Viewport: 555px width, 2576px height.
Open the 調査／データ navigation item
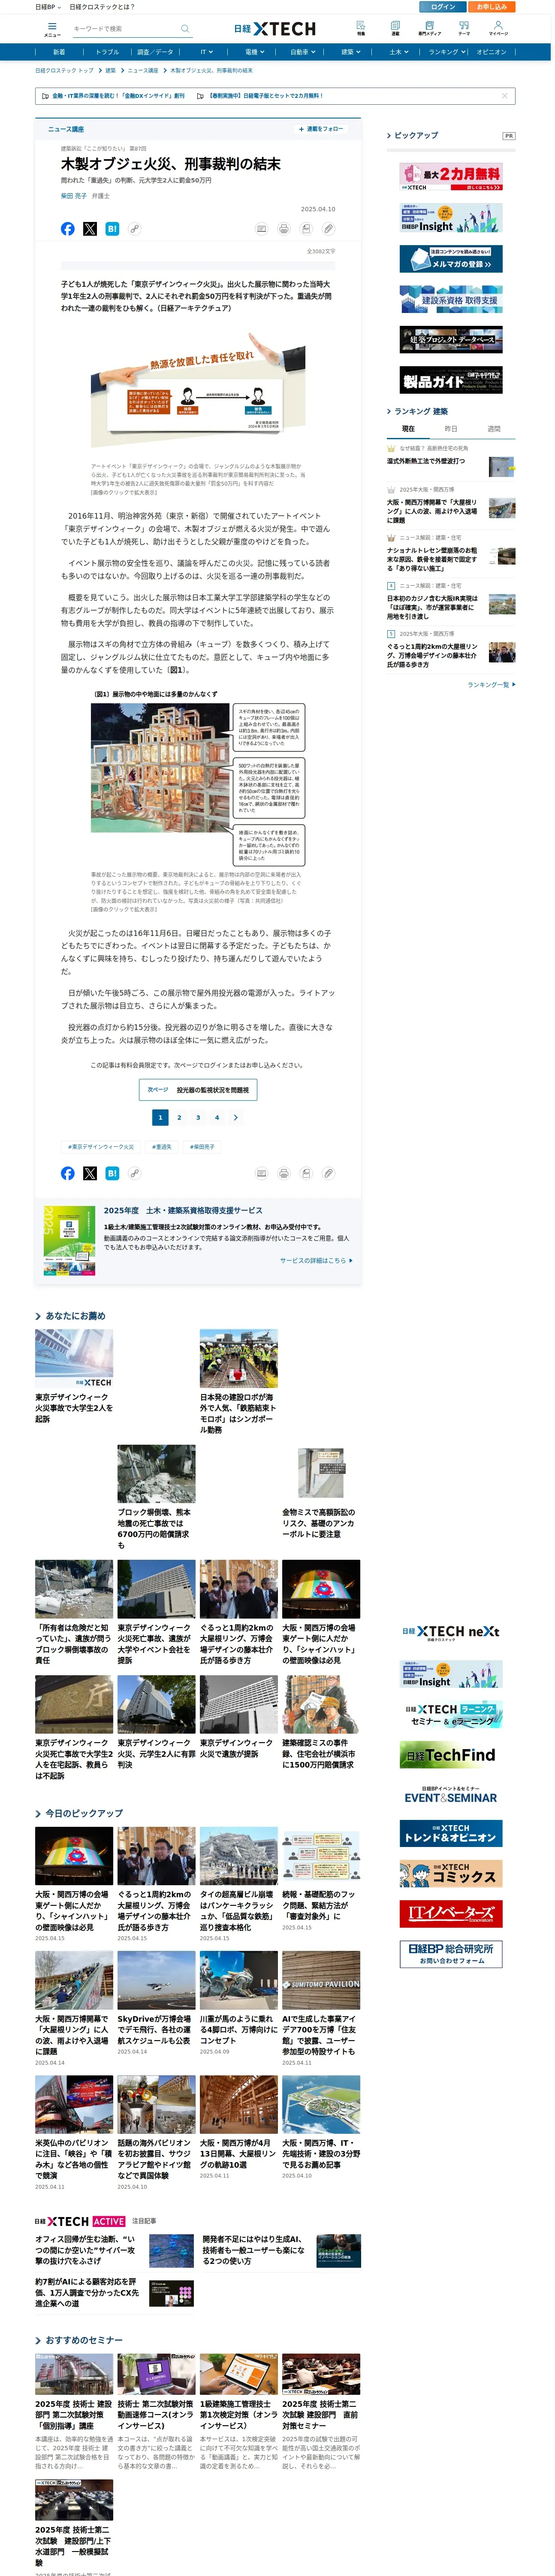click(155, 52)
